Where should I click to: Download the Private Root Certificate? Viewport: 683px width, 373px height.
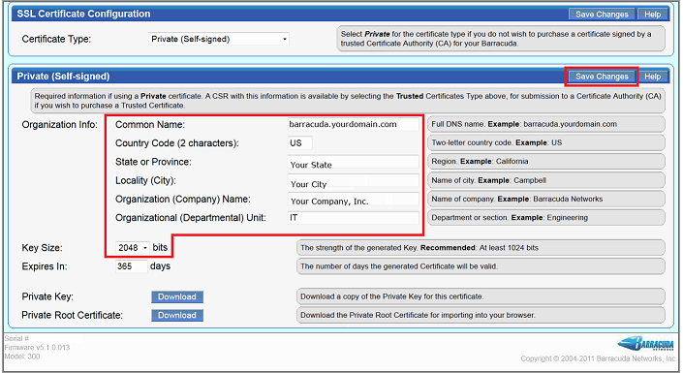177,316
